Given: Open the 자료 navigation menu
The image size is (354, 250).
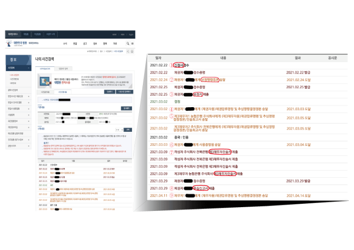Looking at the screenshot, I should tap(115, 43).
